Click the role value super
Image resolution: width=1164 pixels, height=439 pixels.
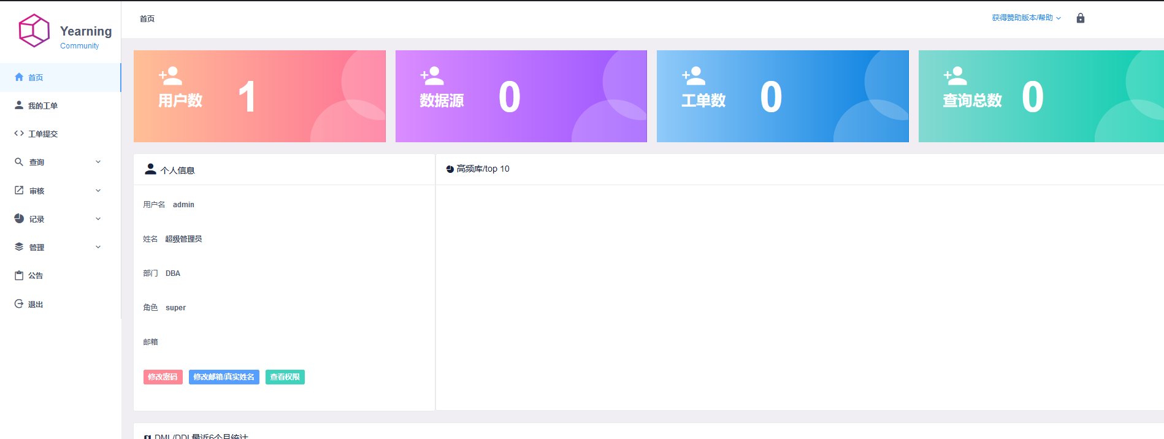point(175,308)
